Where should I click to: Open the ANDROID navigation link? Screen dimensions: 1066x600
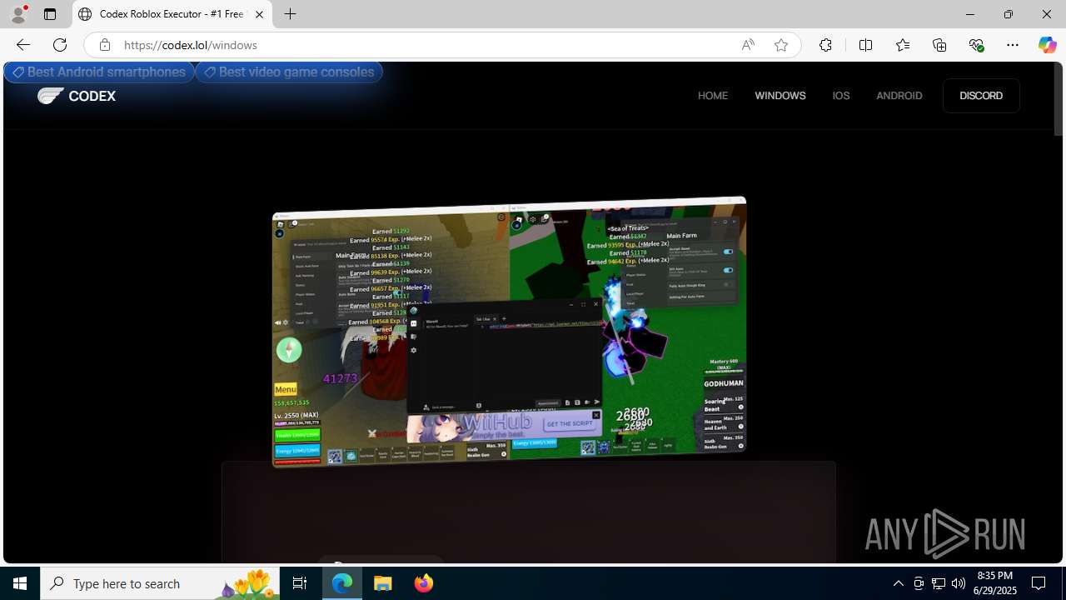899,96
